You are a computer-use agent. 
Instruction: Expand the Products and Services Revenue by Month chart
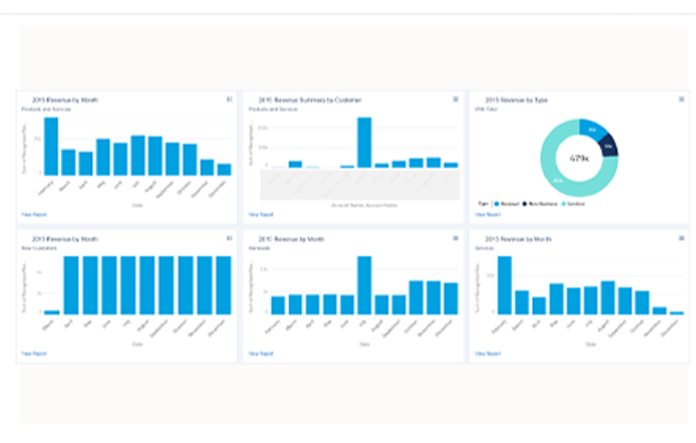[230, 100]
